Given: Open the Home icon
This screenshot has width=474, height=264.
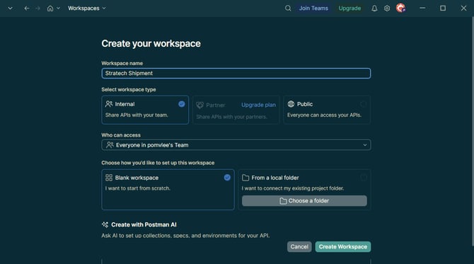Looking at the screenshot, I should coord(50,8).
